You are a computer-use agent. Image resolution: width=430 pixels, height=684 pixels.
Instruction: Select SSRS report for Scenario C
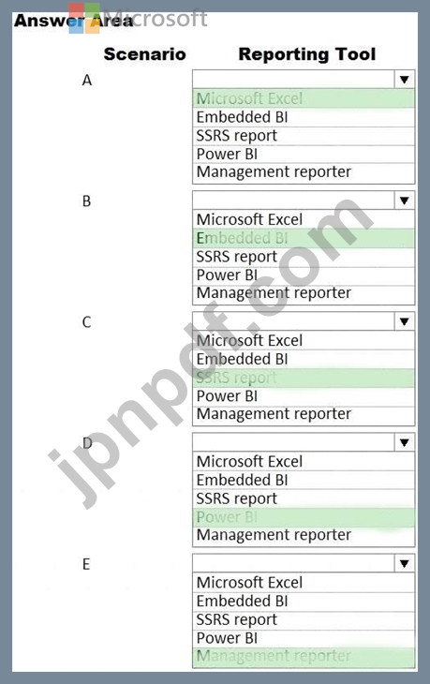point(304,378)
